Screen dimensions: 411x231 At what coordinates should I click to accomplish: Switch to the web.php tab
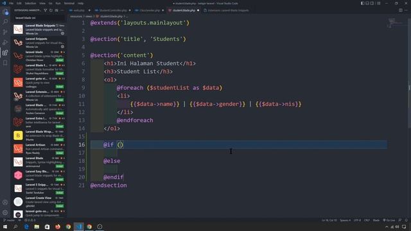79,10
